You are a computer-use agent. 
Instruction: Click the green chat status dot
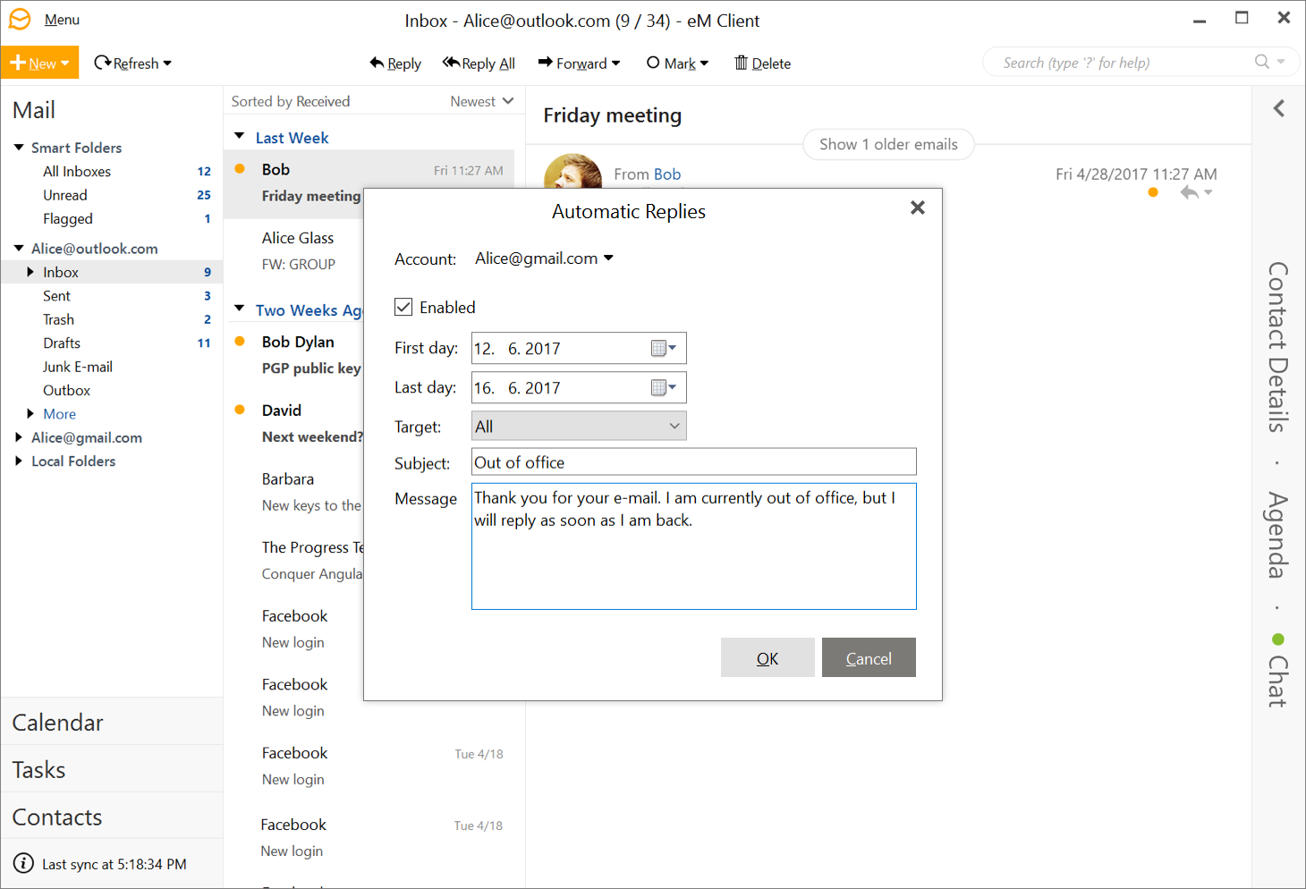click(1278, 639)
